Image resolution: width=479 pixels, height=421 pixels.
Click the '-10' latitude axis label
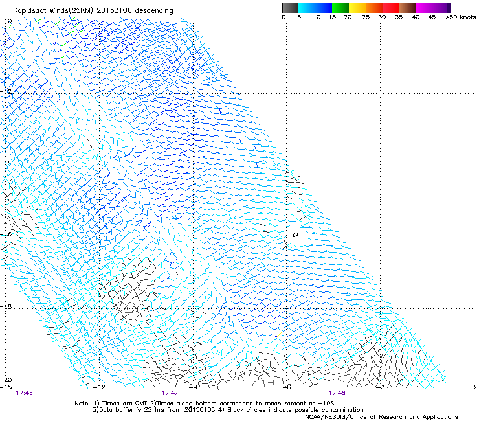coord(6,21)
